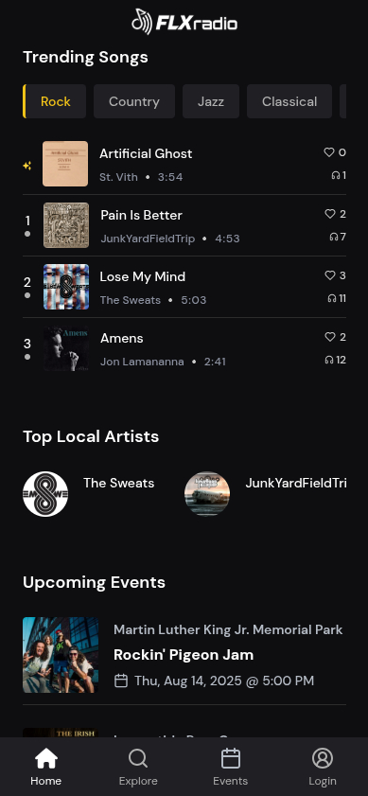The image size is (368, 796).
Task: Like the song Artificial Ghost
Action: tap(329, 152)
